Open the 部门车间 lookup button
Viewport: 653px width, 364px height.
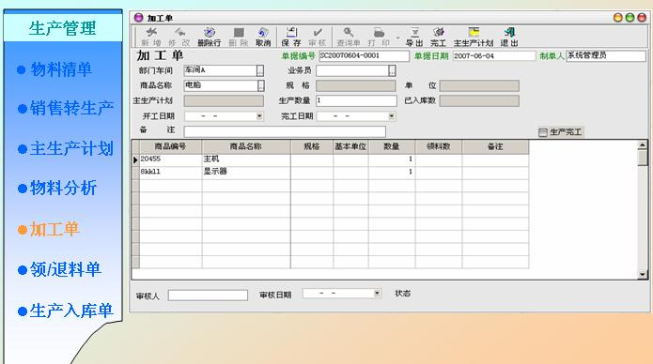tap(260, 70)
